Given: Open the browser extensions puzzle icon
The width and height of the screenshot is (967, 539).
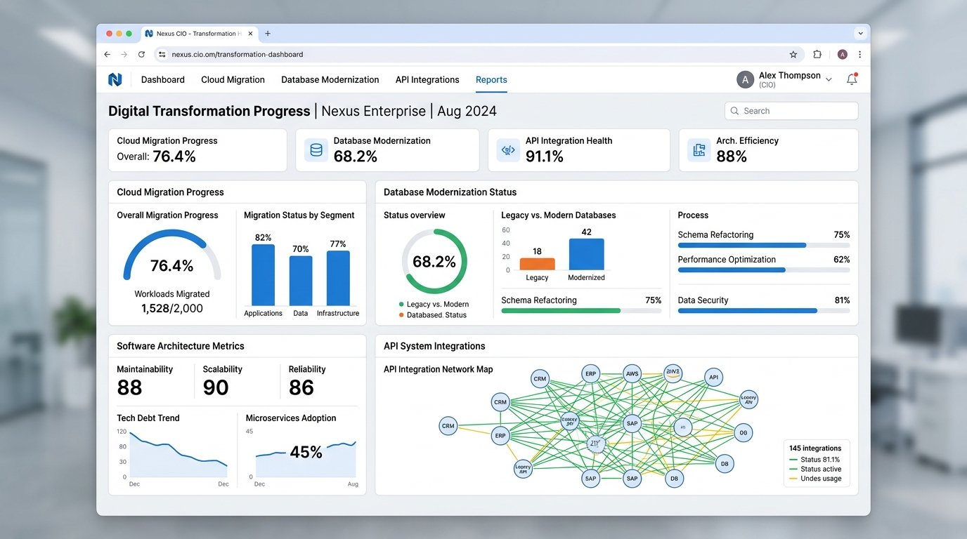Looking at the screenshot, I should 817,54.
